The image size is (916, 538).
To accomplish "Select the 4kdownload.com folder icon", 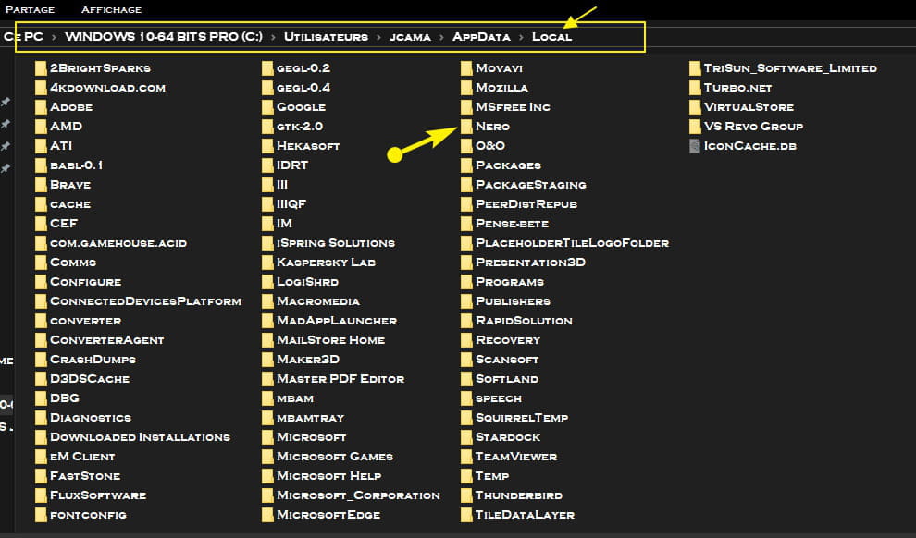I will 41,88.
